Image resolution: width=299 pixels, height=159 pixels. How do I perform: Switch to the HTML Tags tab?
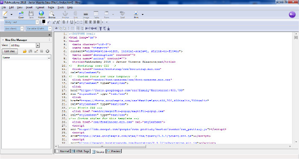[x=80, y=151]
